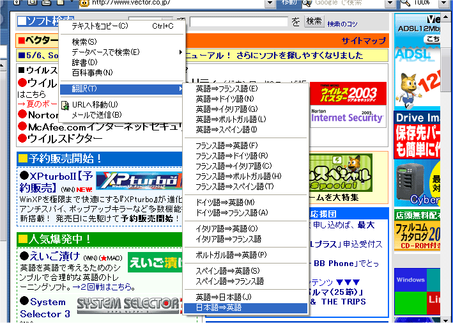This screenshot has width=453, height=323.
Task: Select フランス語⇒スペイン語(T) translation
Action: tap(245, 186)
